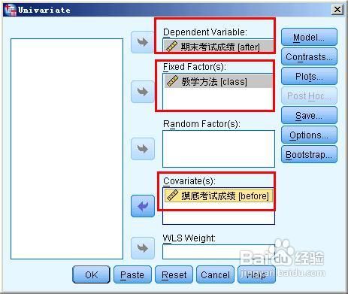Click the empty source variable list
348x294 pixels.
(x=67, y=149)
